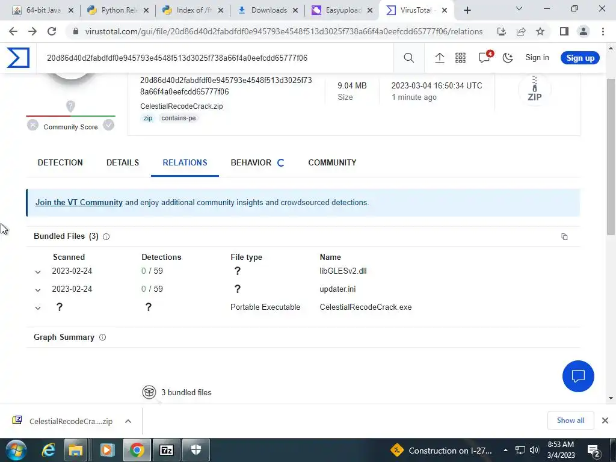Open 7-Zip from taskbar

[x=167, y=450]
